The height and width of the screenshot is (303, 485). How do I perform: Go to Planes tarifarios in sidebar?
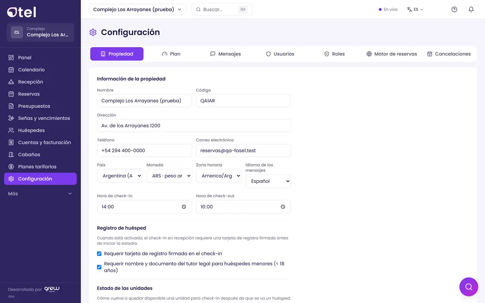coord(40,167)
